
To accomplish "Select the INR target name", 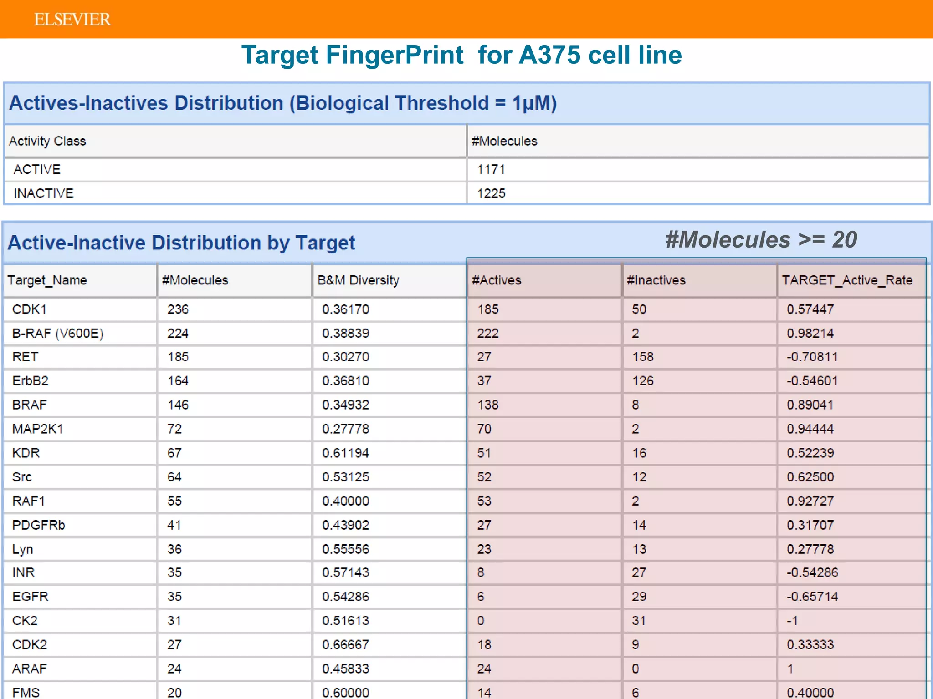I will [24, 572].
